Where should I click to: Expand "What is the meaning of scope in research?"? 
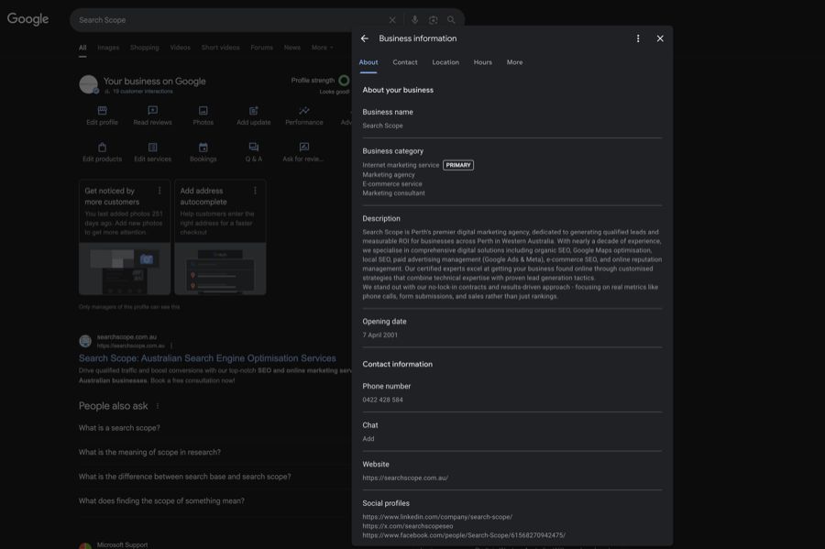pyautogui.click(x=149, y=453)
